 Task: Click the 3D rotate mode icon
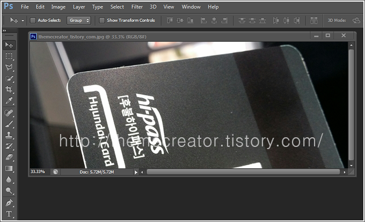(356, 20)
